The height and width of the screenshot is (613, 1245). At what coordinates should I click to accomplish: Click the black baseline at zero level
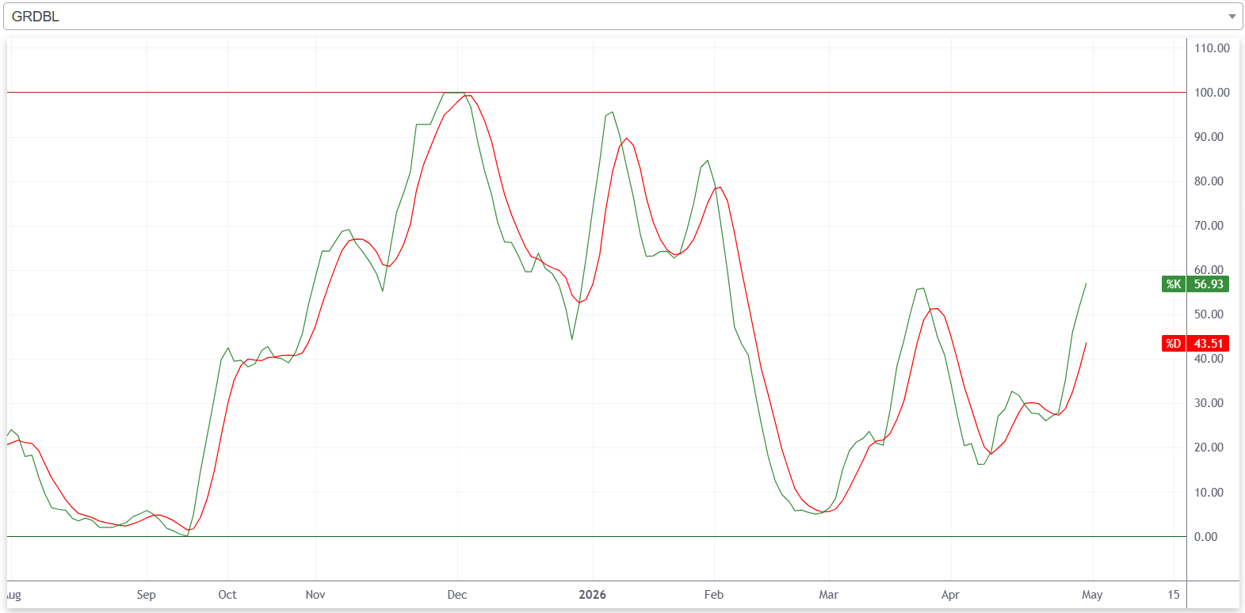596,536
